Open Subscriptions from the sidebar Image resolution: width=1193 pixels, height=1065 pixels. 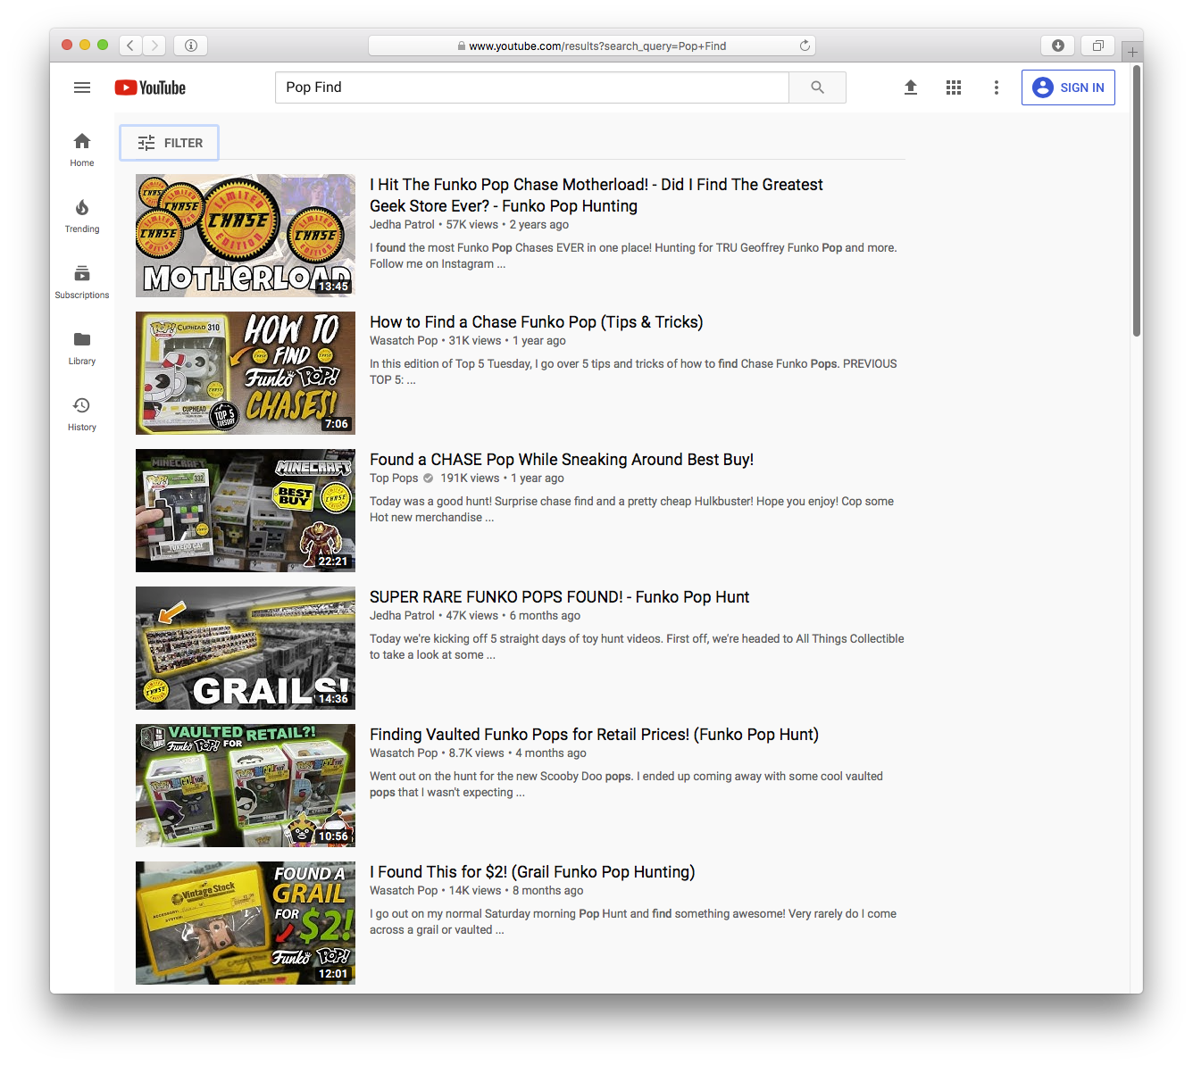(82, 281)
